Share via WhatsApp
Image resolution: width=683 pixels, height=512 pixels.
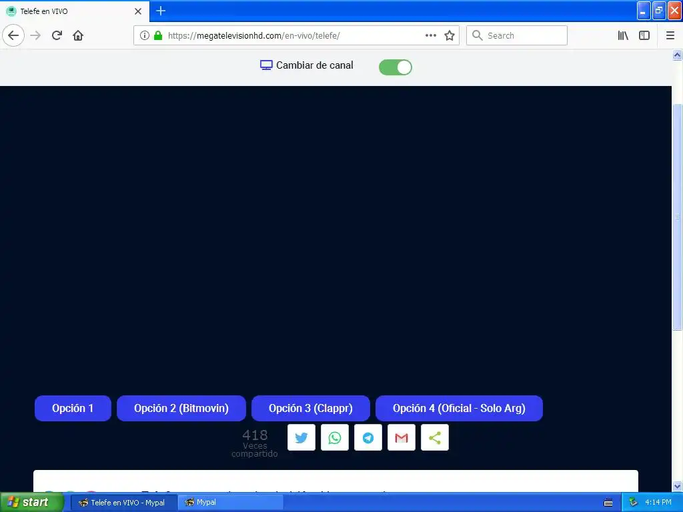coord(335,437)
